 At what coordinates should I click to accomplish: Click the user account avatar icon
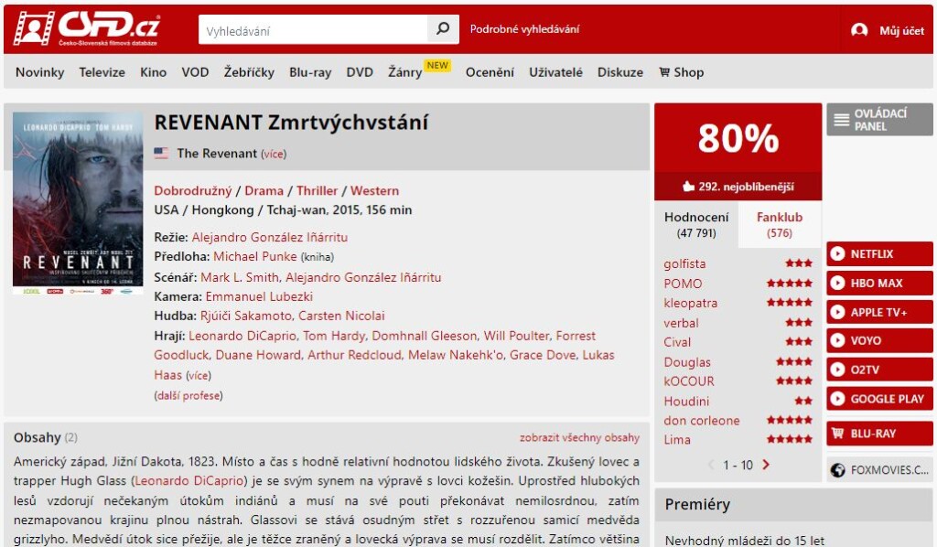pyautogui.click(x=859, y=30)
